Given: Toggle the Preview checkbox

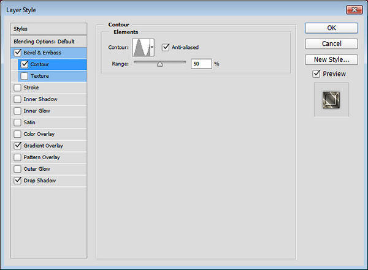Looking at the screenshot, I should pos(316,74).
